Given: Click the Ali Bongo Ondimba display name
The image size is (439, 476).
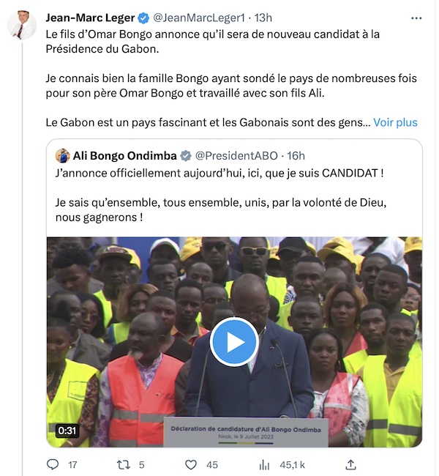Looking at the screenshot, I should (124, 156).
